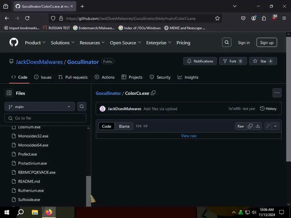Open the Security tab
Screen dimensions: 291x218
pos(160,77)
